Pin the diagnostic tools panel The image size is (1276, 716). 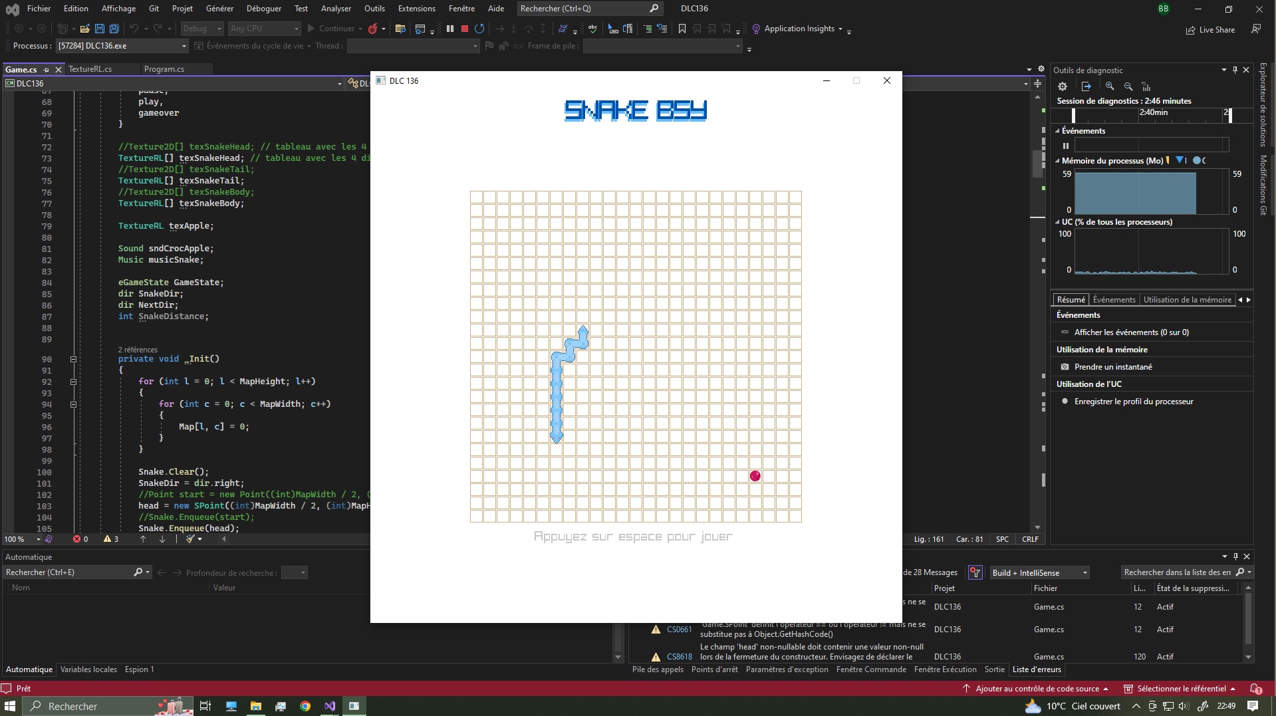(1235, 70)
